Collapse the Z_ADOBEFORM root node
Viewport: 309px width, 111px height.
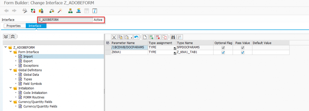5,47
